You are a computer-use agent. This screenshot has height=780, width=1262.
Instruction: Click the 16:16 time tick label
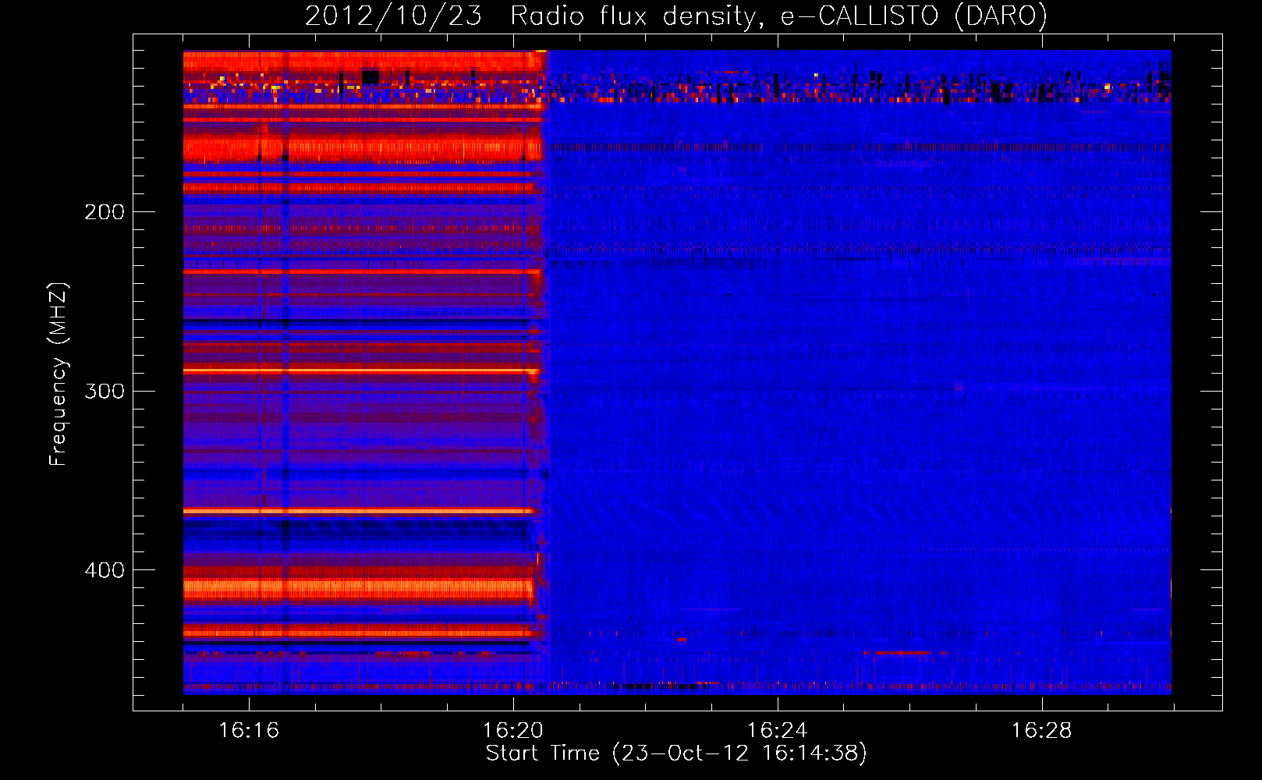click(249, 731)
